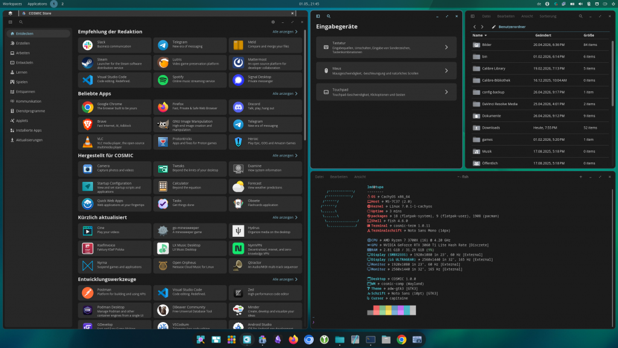Go back in the Files window
Image resolution: width=618 pixels, height=348 pixels.
[x=474, y=27]
